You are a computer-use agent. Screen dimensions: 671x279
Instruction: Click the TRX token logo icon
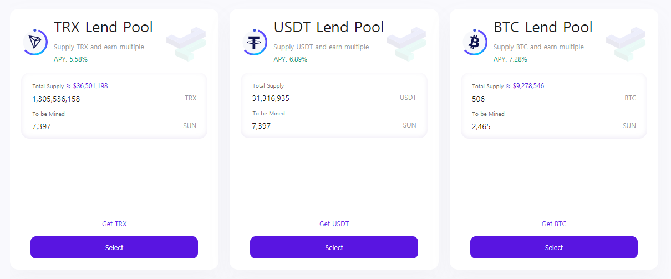click(35, 42)
